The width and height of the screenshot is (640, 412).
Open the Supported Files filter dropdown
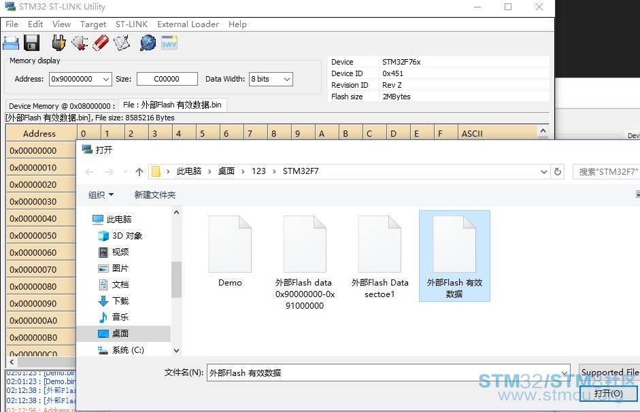point(609,372)
